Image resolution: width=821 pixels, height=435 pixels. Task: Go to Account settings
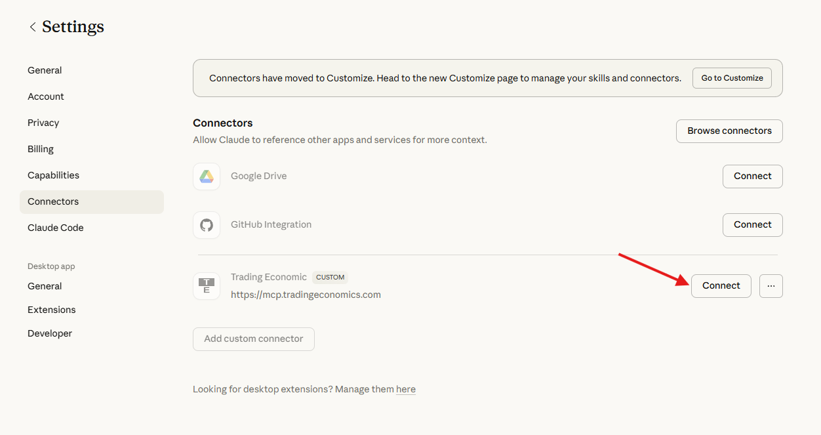click(46, 96)
